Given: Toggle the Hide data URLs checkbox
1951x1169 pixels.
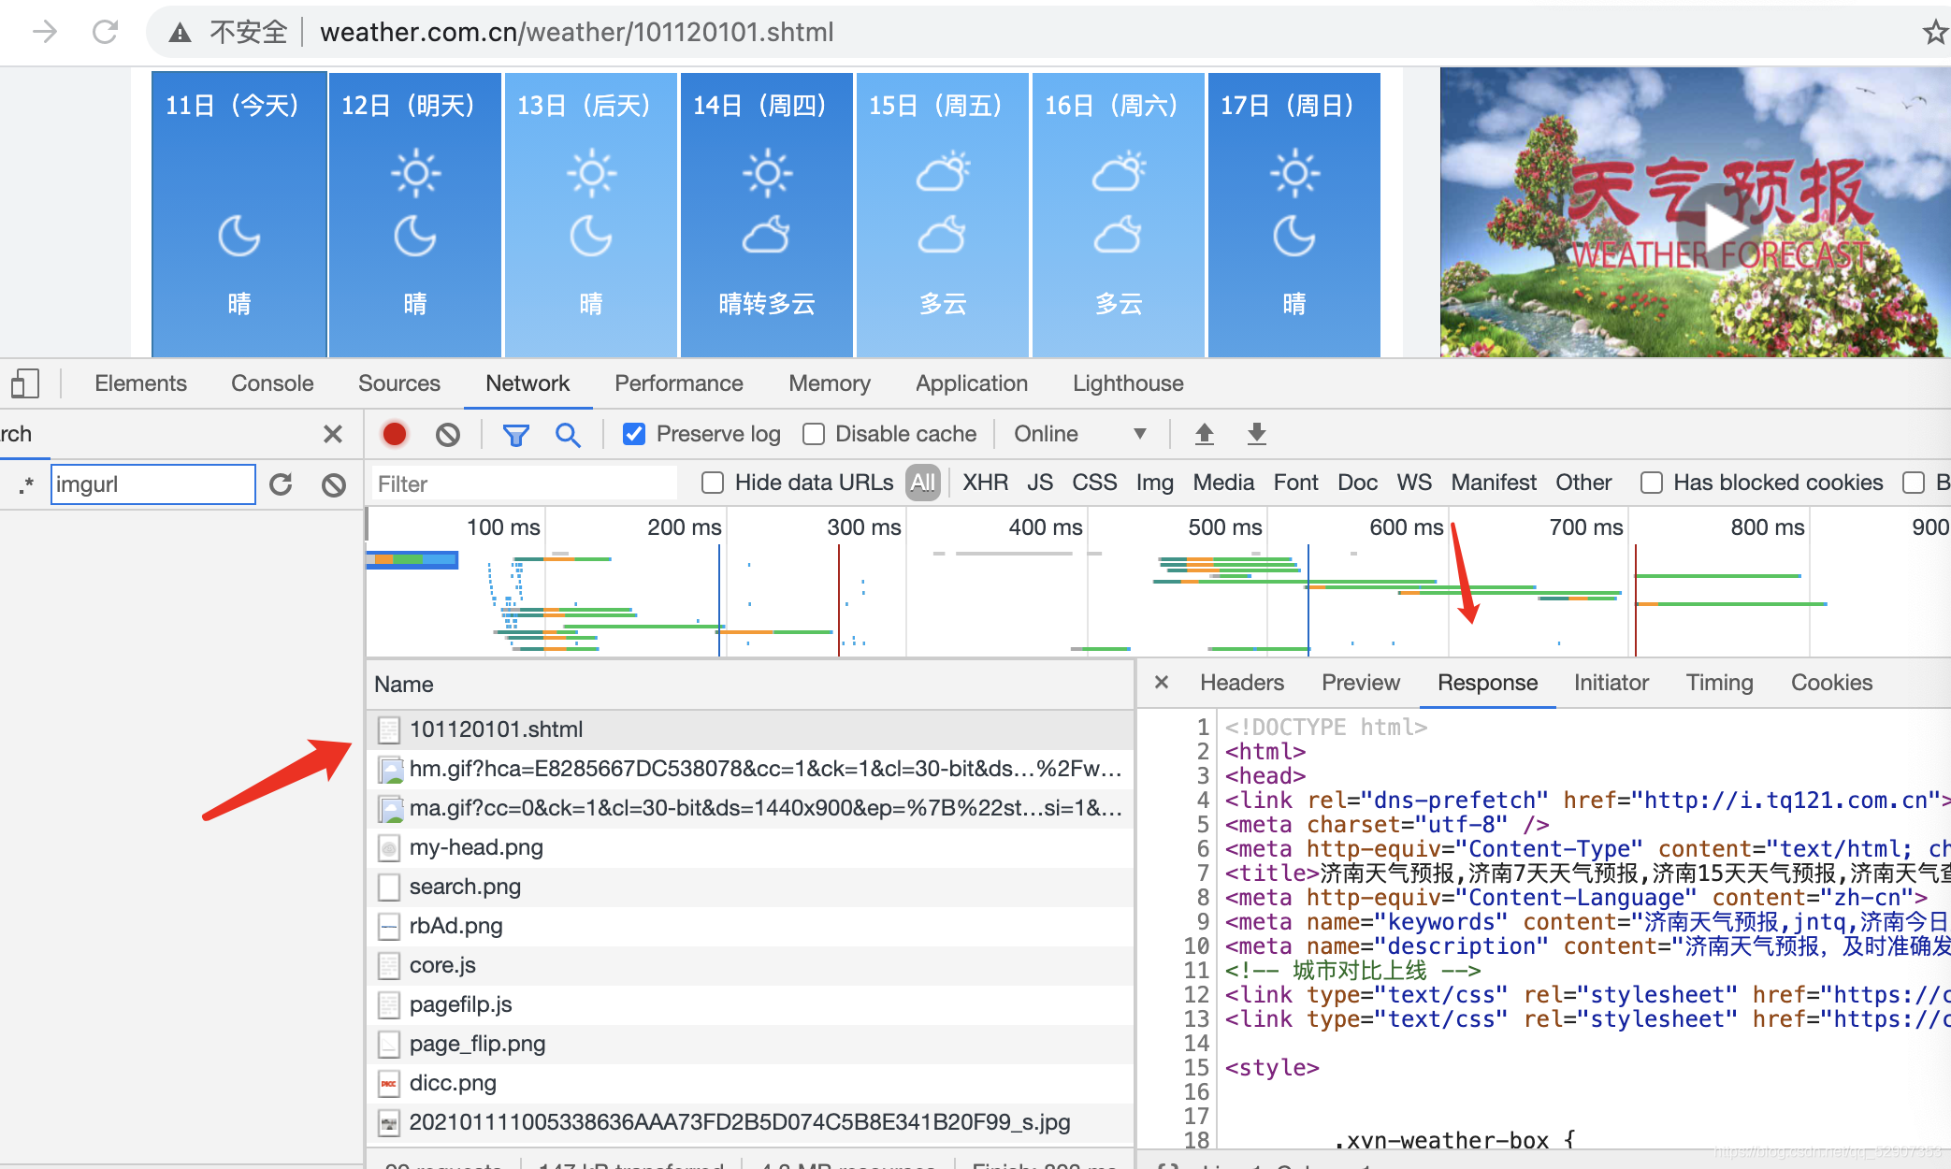Looking at the screenshot, I should pos(708,483).
